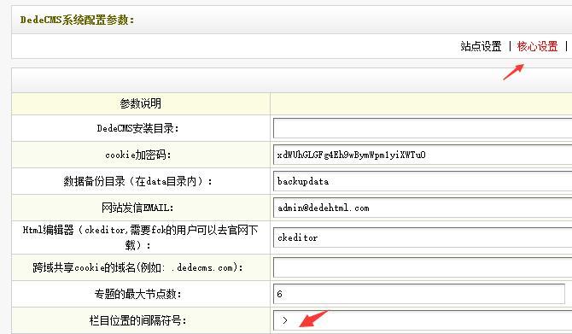
Task: Select the 专题的最大节点数 label
Action: (x=138, y=294)
